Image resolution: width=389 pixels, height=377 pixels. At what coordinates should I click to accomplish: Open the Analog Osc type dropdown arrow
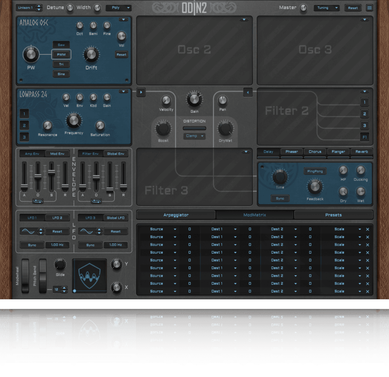point(123,20)
